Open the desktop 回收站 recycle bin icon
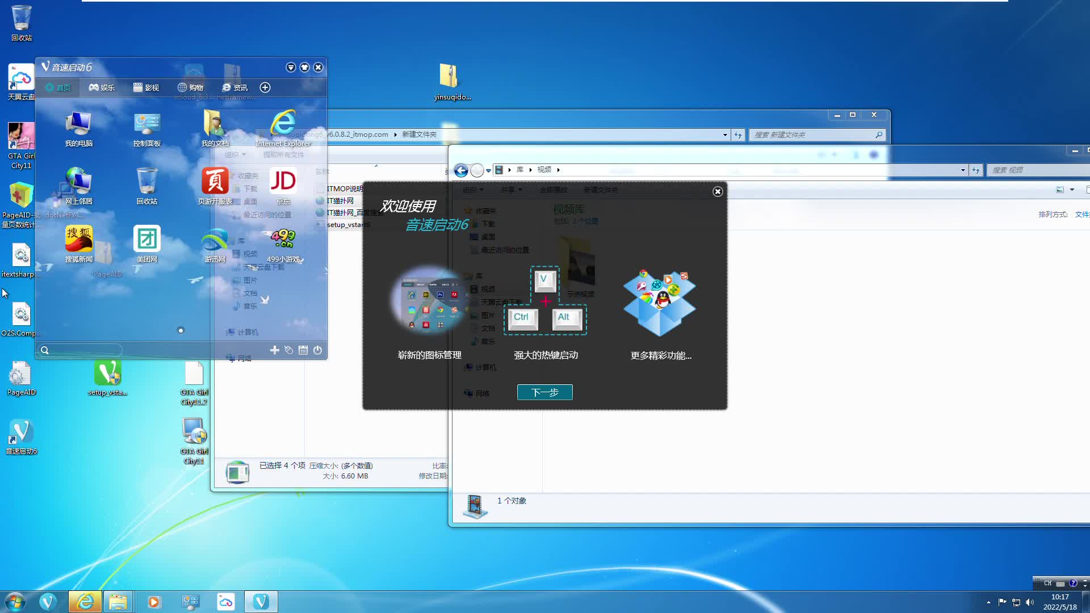The image size is (1090, 613). click(22, 23)
